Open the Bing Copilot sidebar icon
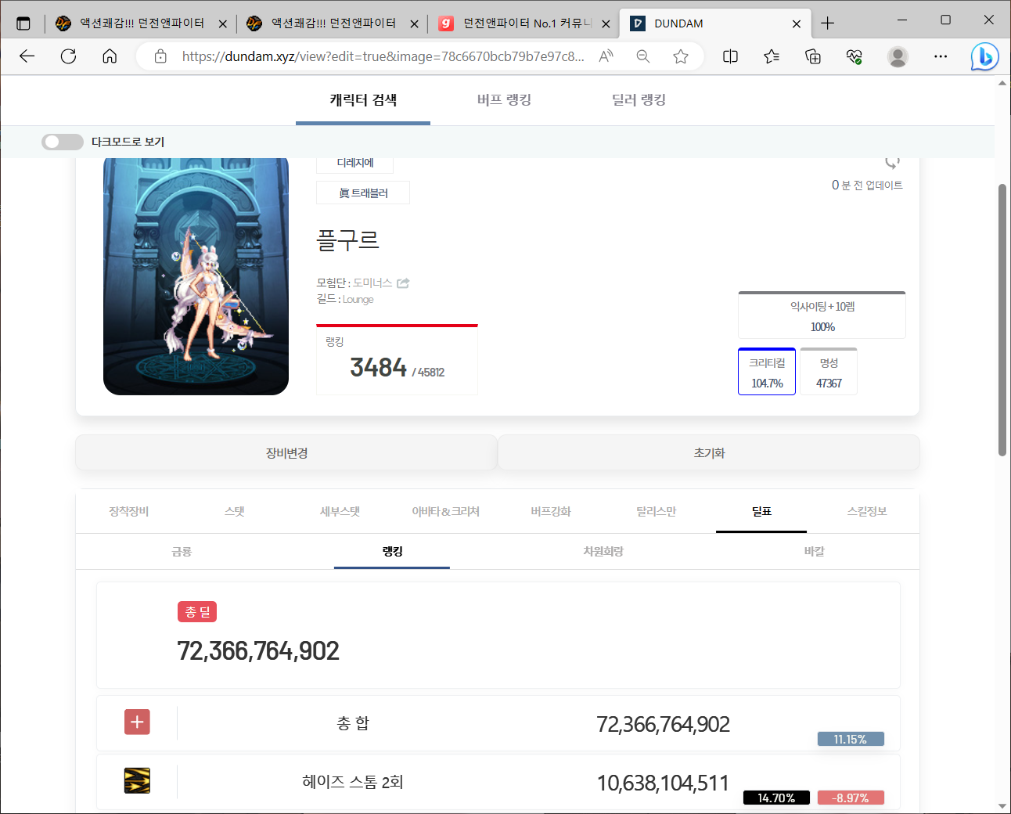The image size is (1011, 814). pos(985,56)
